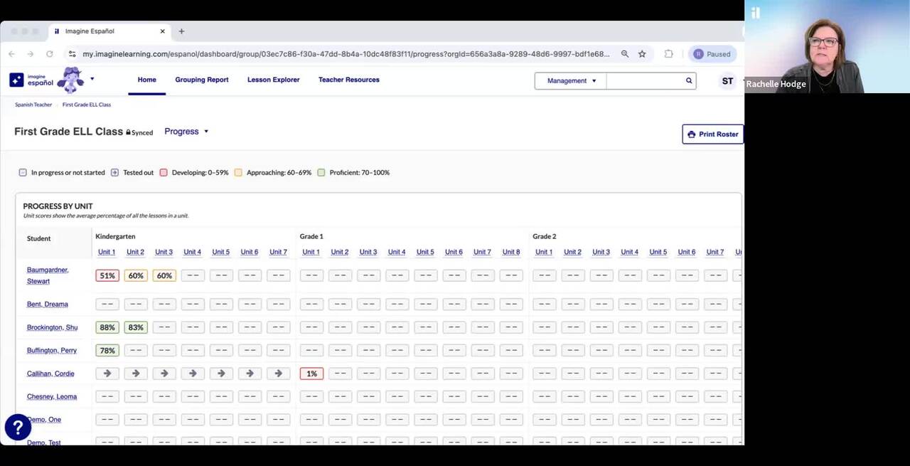Click the zoom magnifier icon in address bar

625,54
